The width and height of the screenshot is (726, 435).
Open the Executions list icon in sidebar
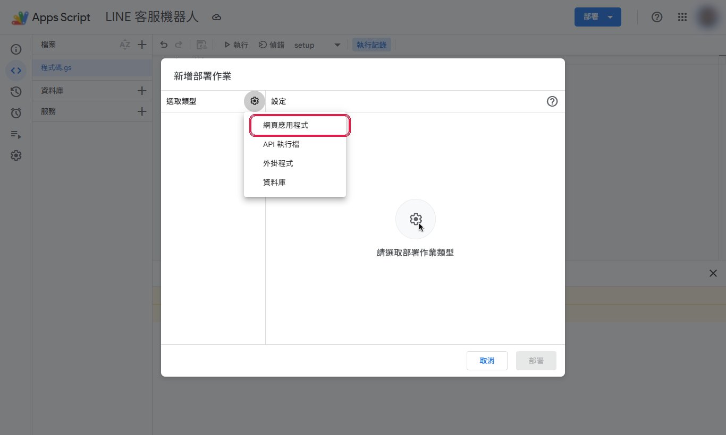tap(16, 134)
